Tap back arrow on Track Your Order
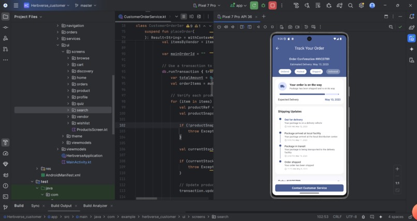This screenshot has height=221, width=417. point(277,49)
